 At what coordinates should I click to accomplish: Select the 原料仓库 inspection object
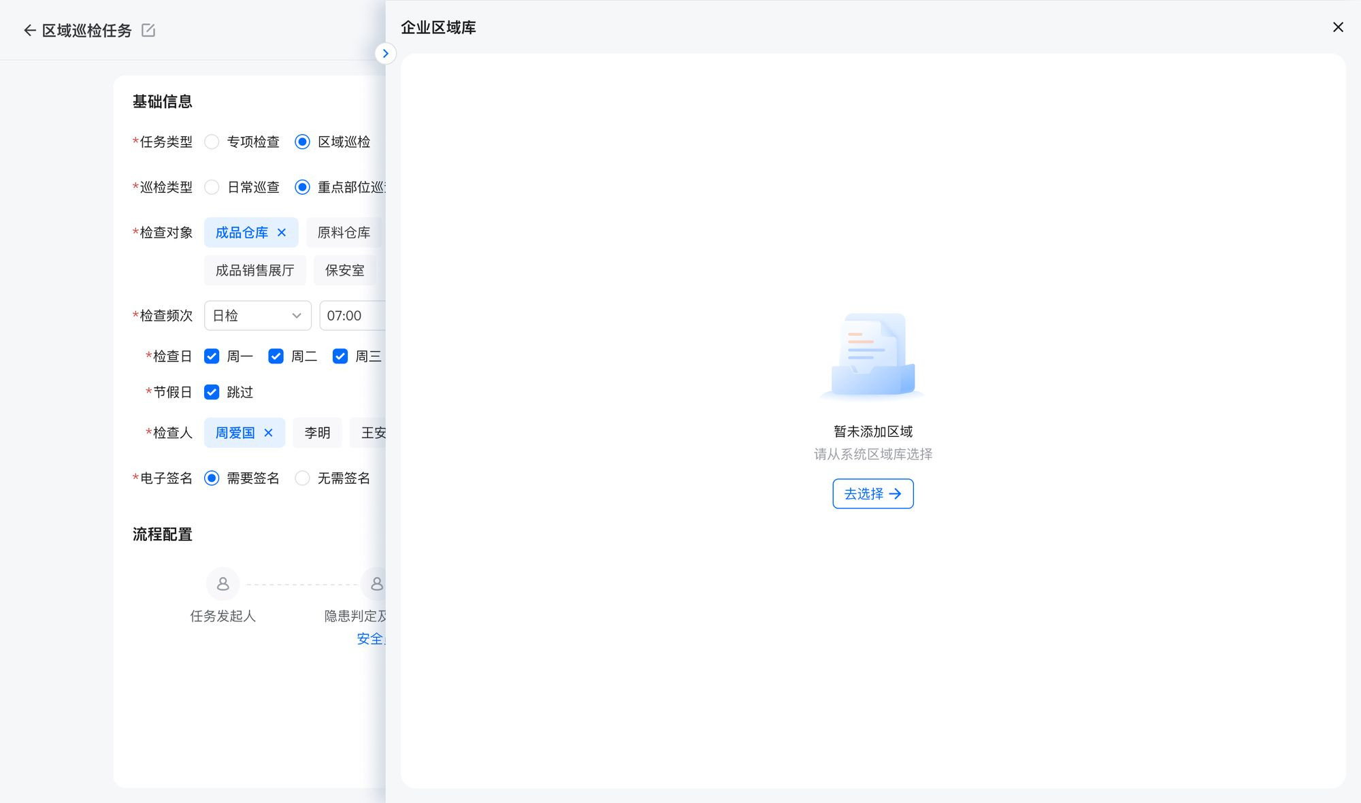[x=344, y=233]
